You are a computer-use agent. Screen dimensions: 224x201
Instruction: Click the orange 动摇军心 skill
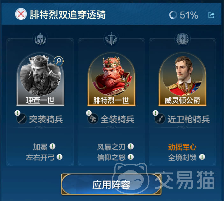182,147
